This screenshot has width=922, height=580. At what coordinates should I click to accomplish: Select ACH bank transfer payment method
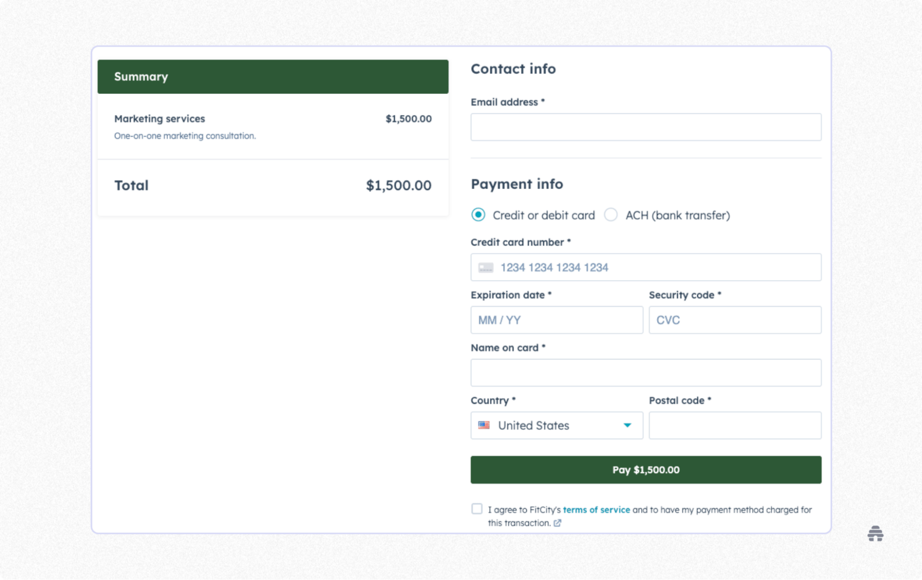(x=611, y=215)
